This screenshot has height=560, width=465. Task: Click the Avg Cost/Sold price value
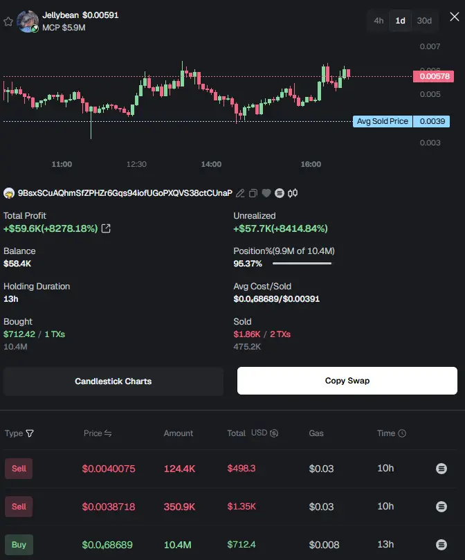[276, 299]
